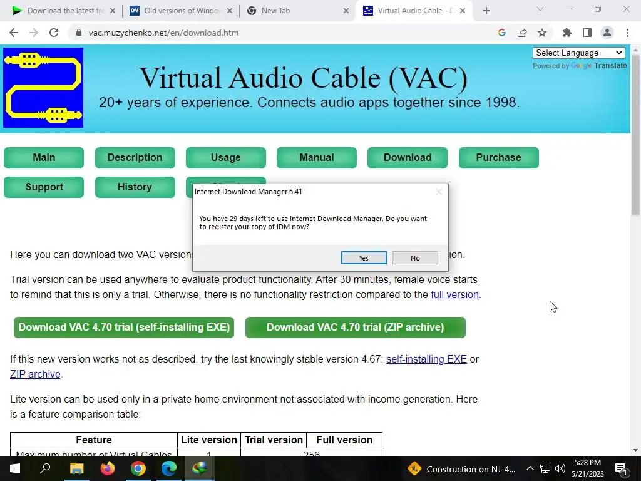Open the Download page button

point(407,157)
